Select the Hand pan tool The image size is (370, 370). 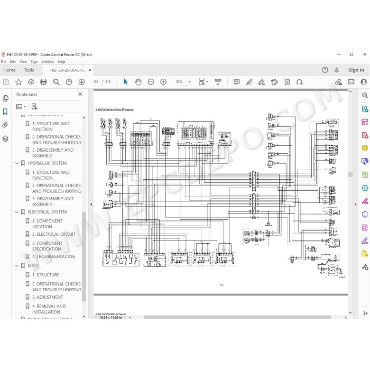(x=138, y=82)
